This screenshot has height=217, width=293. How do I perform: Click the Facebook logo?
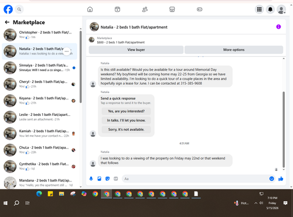pos(8,9)
